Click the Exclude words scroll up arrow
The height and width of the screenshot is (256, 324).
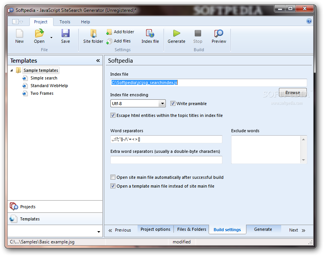pyautogui.click(x=303, y=139)
